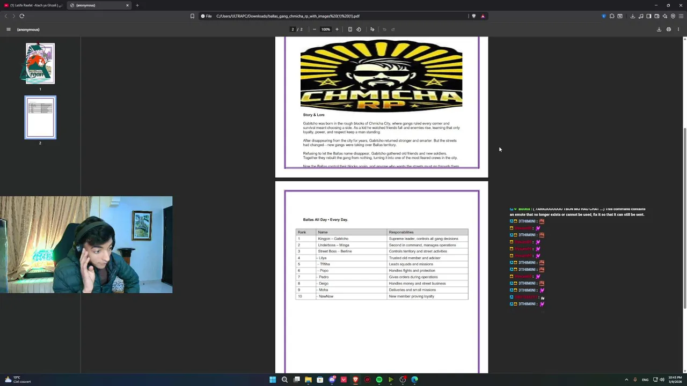
Task: Open Brave Wallet icon
Action: point(656,16)
